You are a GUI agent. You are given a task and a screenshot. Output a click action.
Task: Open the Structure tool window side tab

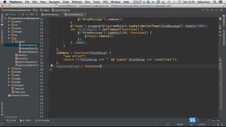2,37
